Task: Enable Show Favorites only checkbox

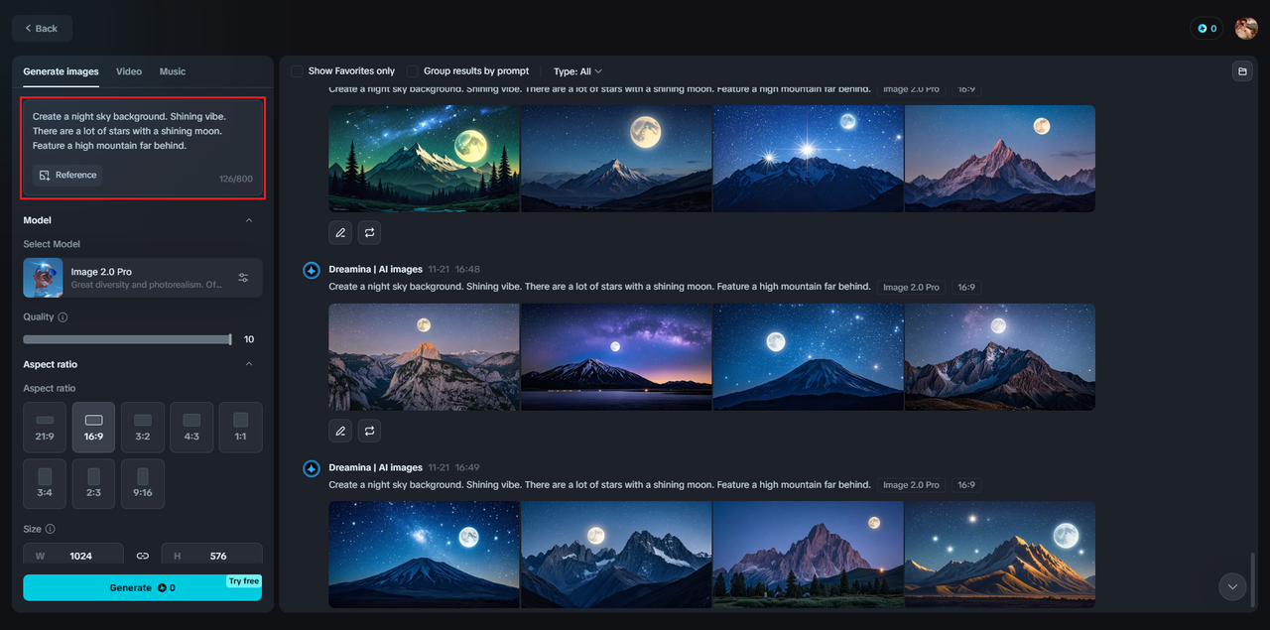Action: [x=297, y=71]
